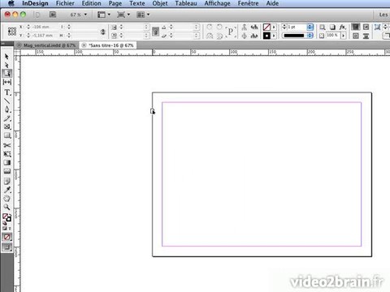This screenshot has width=390, height=292.
Task: Open the Affichage menu
Action: tap(217, 3)
